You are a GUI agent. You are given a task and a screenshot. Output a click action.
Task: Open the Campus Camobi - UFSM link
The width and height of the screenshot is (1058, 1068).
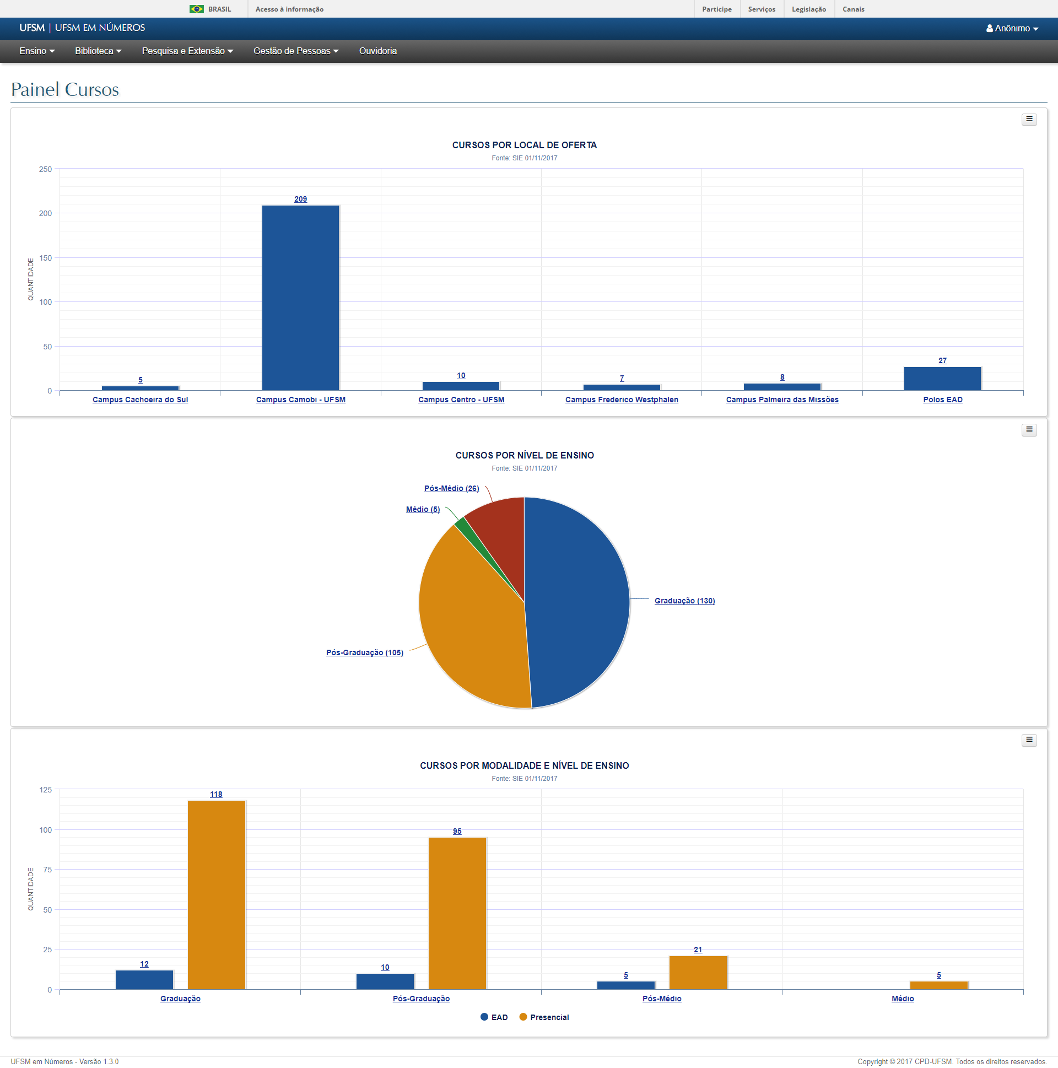point(301,400)
